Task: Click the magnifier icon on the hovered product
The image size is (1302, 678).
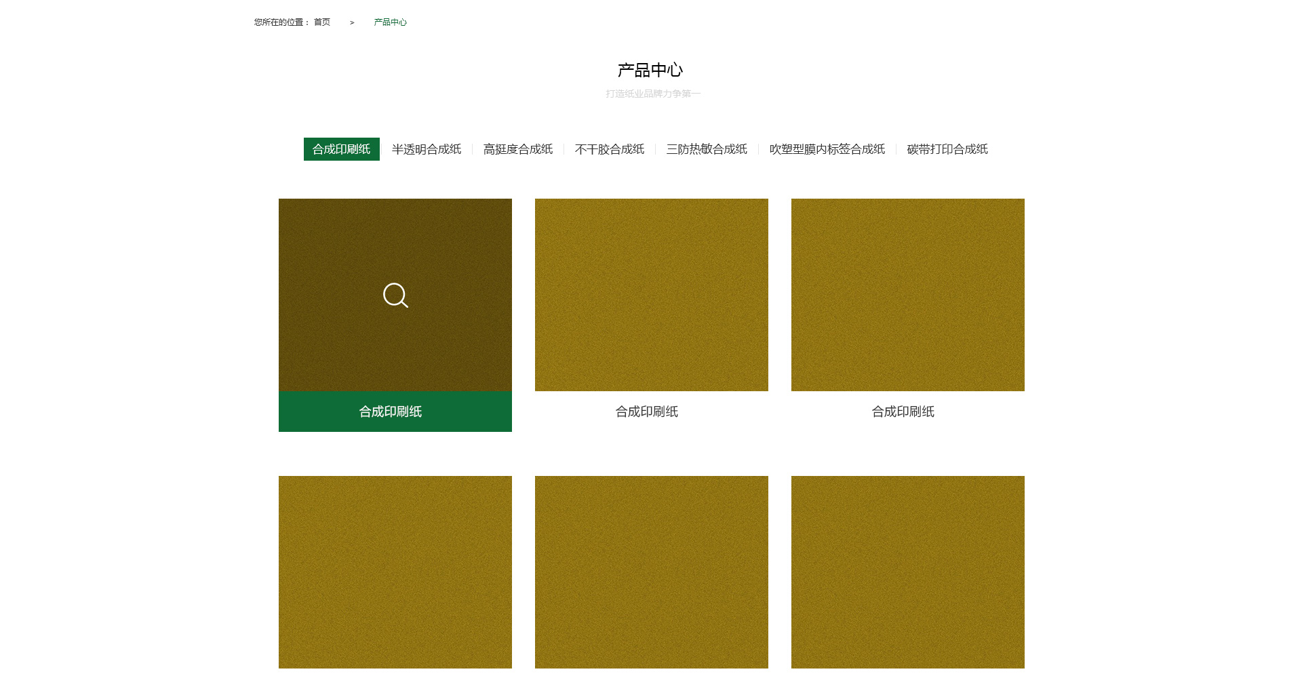Action: point(395,296)
